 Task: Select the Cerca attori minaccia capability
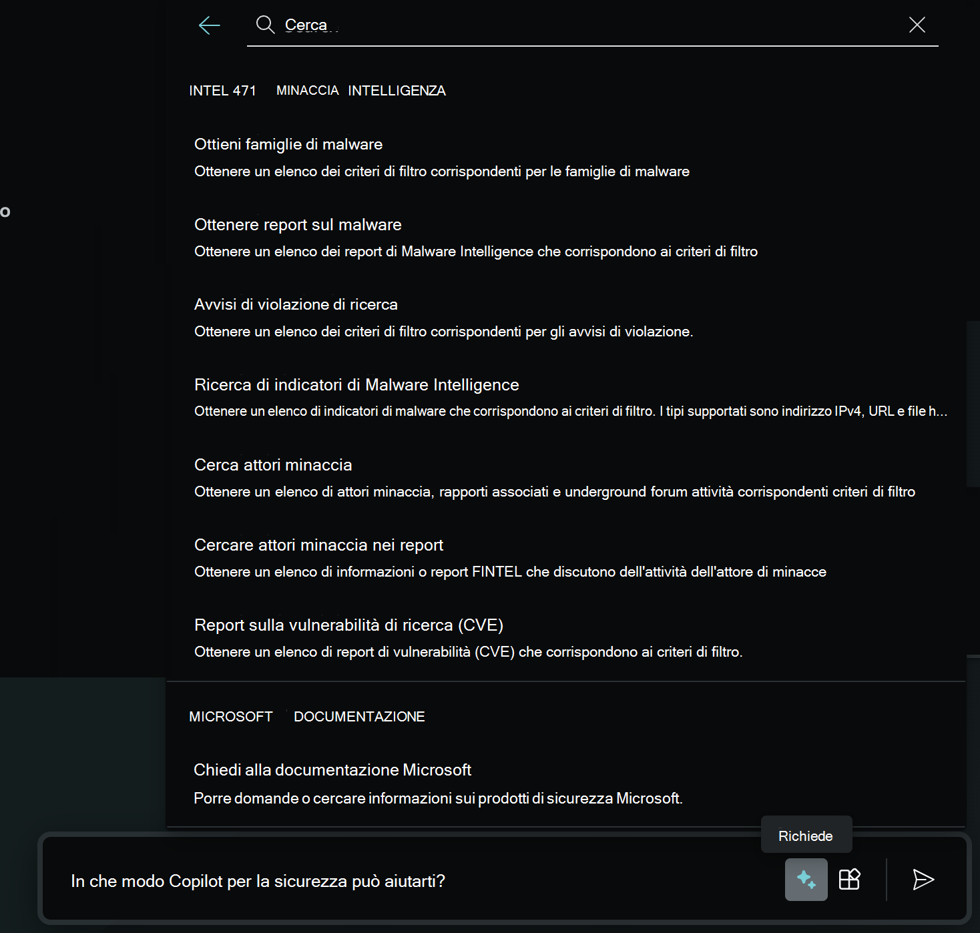coord(273,464)
